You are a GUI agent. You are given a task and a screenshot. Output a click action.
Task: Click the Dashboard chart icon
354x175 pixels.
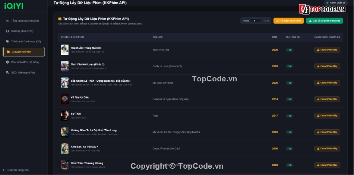pos(7,21)
